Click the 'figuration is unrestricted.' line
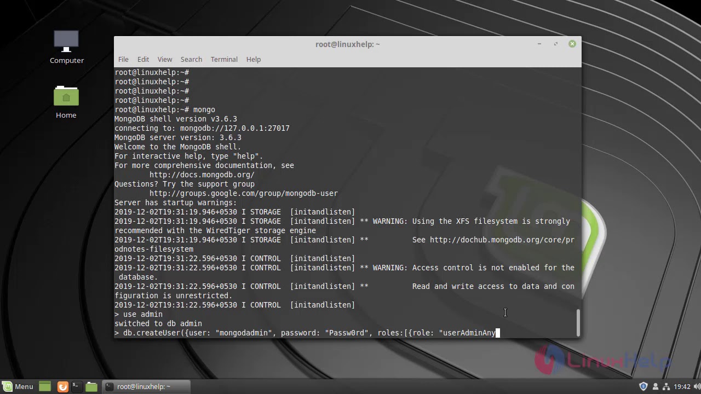Image resolution: width=701 pixels, height=394 pixels. [174, 296]
